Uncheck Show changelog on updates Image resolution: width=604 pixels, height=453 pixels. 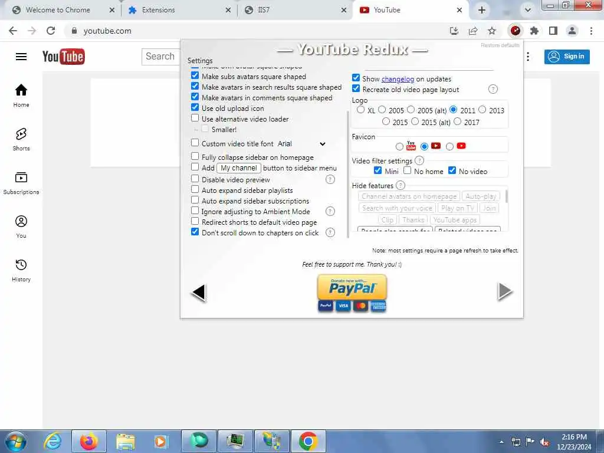(x=356, y=78)
